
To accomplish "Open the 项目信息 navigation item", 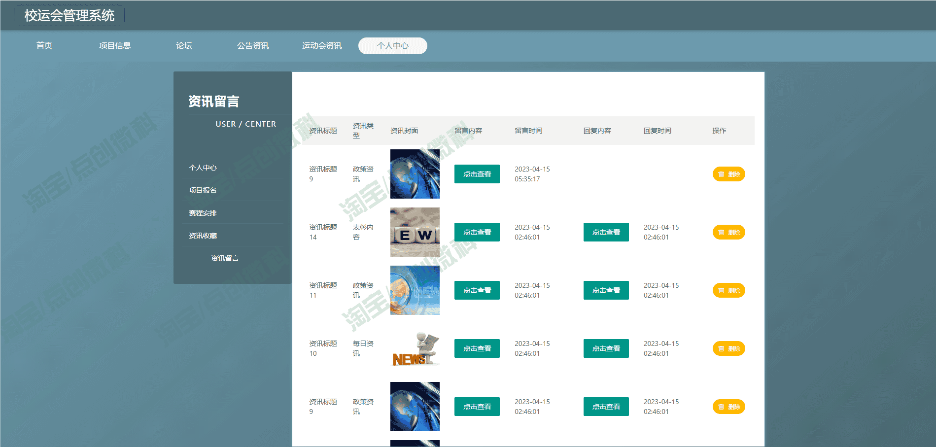I will coord(115,46).
